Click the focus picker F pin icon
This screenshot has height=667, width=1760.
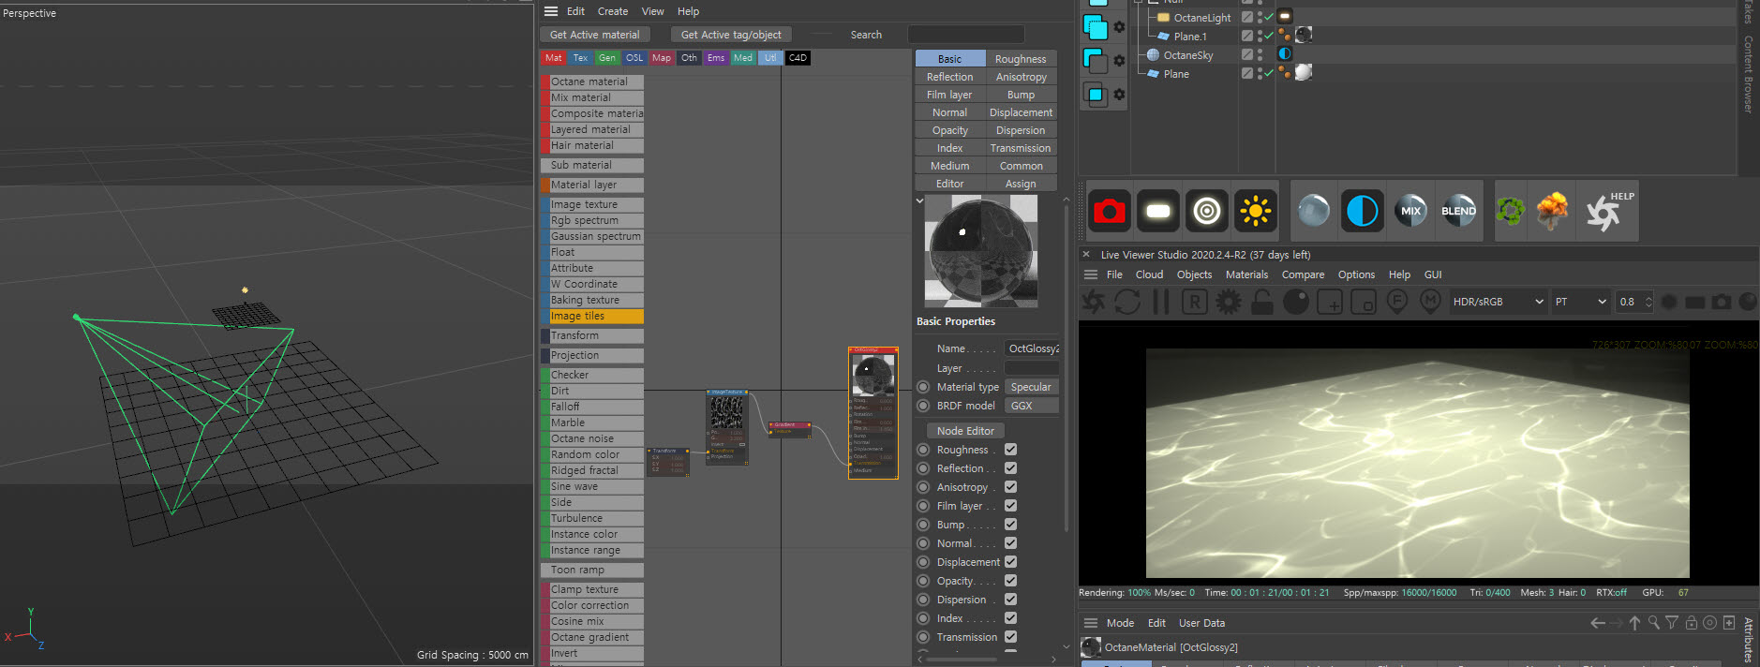coord(1397,302)
